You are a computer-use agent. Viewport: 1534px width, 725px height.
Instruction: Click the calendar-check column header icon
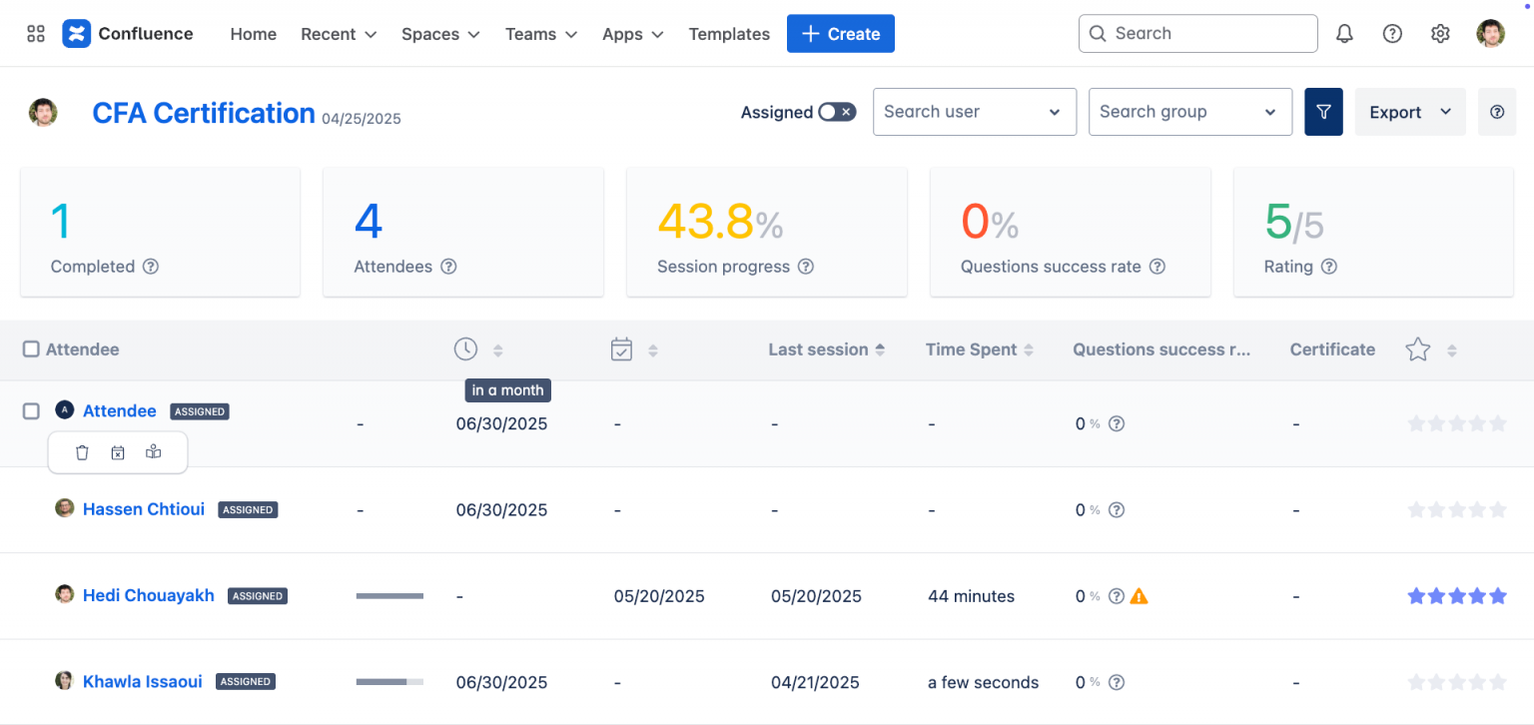click(x=621, y=350)
